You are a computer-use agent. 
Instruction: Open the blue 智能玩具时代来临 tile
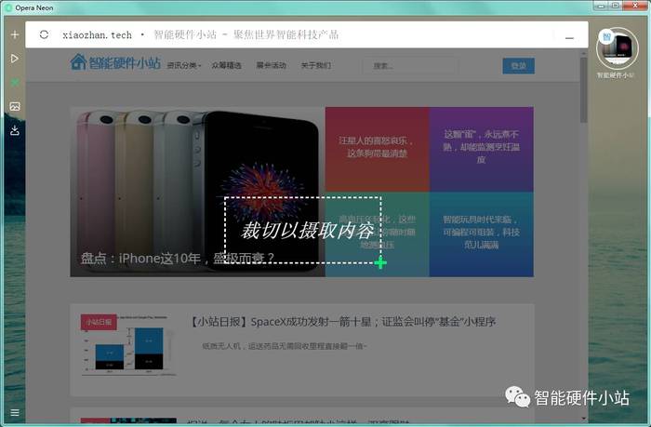pos(482,234)
